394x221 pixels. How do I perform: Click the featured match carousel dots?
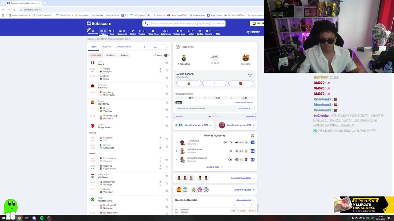click(215, 117)
